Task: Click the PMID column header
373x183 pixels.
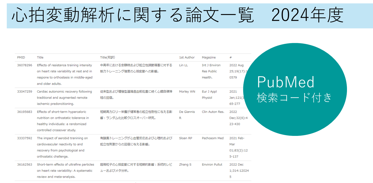Action: (x=21, y=57)
